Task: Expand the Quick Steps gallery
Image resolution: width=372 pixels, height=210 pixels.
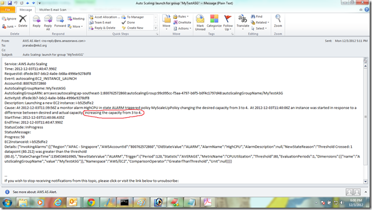Action: coord(155,28)
